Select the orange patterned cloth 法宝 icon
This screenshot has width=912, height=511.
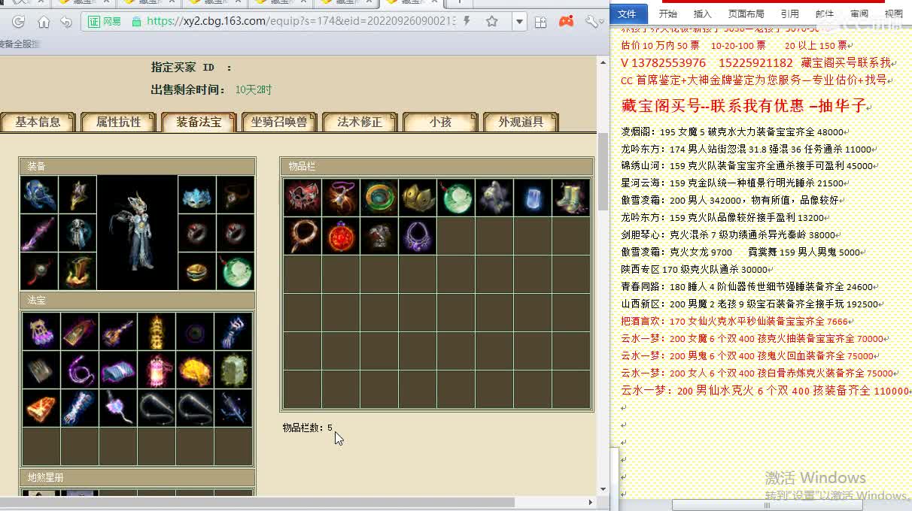41,408
